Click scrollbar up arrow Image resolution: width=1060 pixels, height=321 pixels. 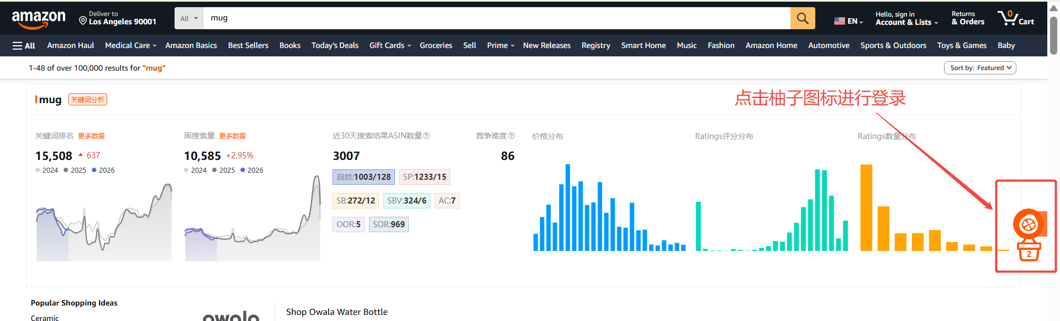1053,8
